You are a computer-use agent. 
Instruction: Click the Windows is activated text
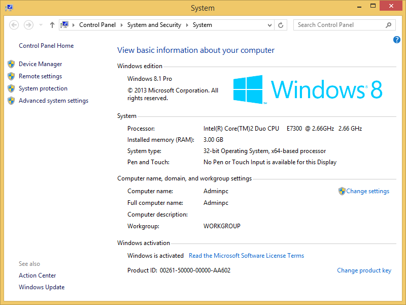pyautogui.click(x=155, y=256)
